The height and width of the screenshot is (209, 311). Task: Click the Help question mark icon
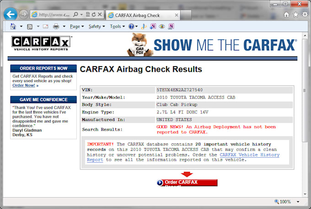point(131,26)
